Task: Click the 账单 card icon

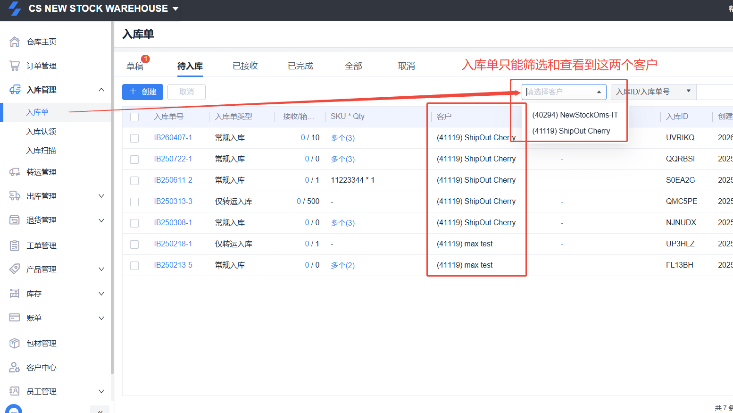Action: click(15, 318)
